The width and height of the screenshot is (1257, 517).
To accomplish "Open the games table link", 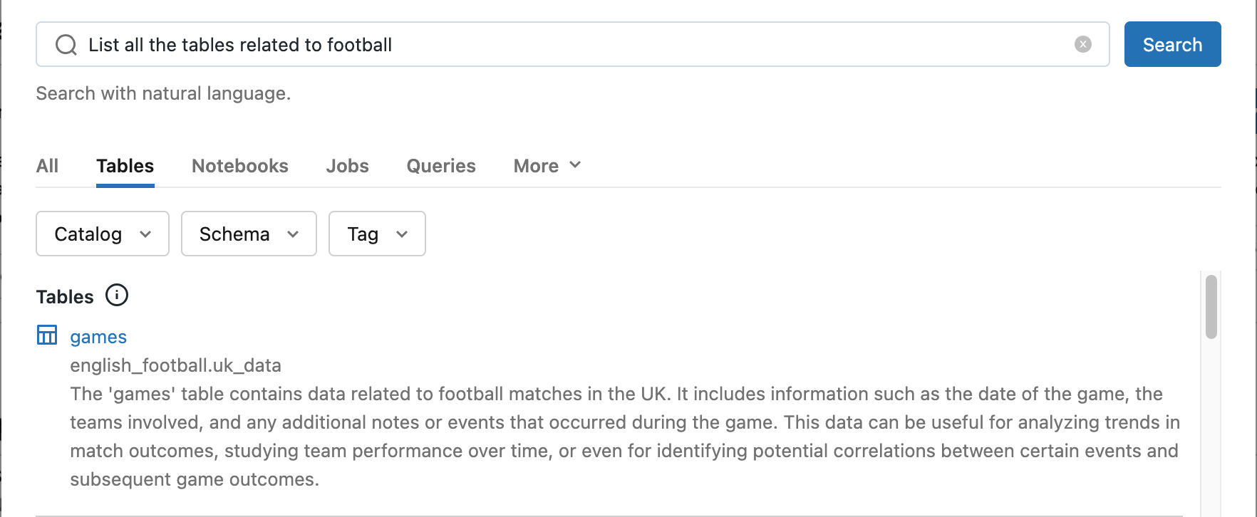I will (98, 337).
